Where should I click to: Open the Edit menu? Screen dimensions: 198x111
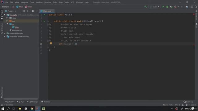[11, 2]
